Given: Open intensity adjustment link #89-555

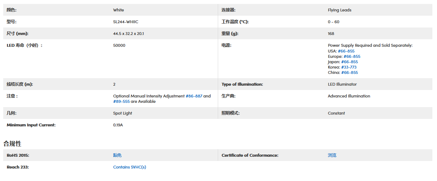Looking at the screenshot, I should [122, 101].
